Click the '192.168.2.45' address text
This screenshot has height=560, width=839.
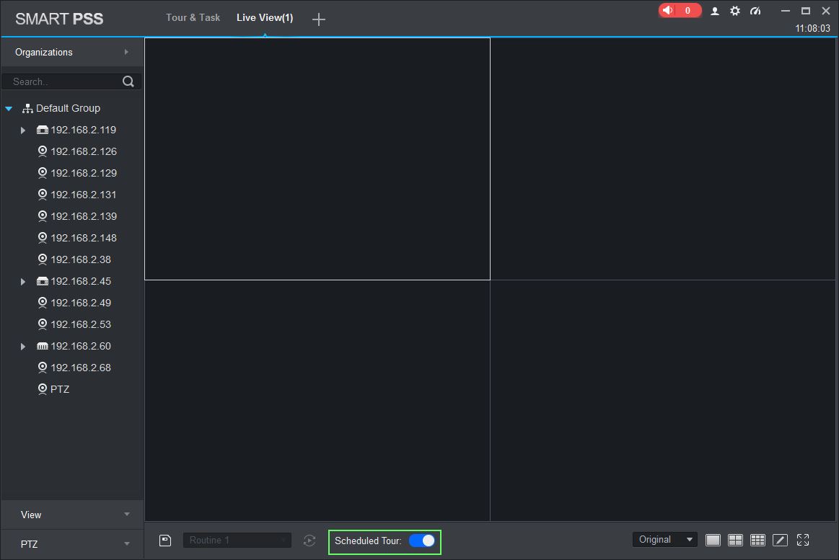(81, 281)
